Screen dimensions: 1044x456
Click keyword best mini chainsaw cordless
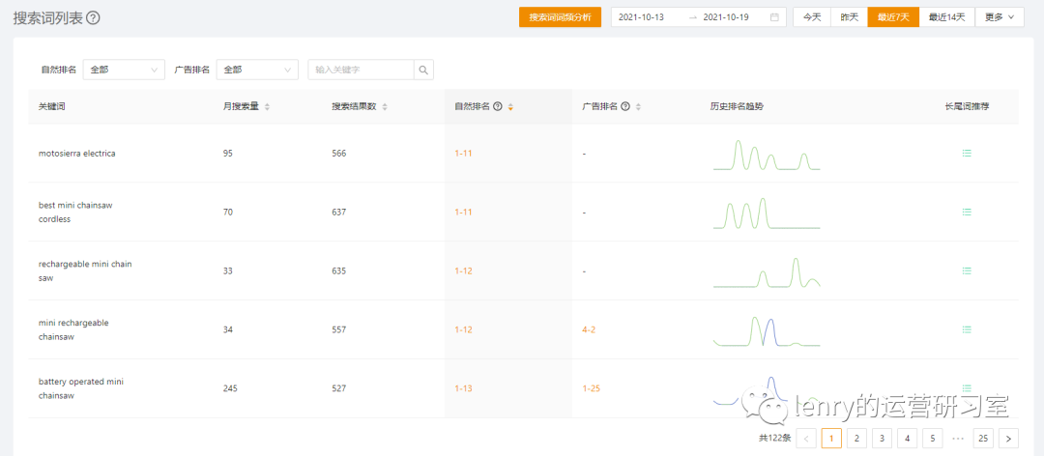(x=76, y=212)
